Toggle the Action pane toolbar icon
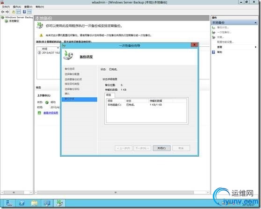Viewport: 261px width, 209px height. point(29,12)
